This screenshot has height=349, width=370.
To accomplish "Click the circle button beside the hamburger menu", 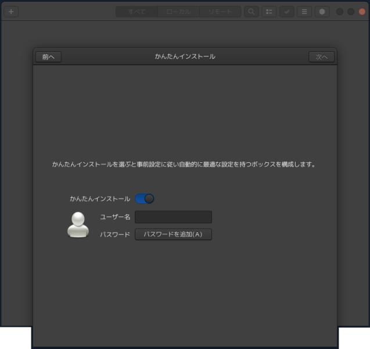I will tap(322, 12).
